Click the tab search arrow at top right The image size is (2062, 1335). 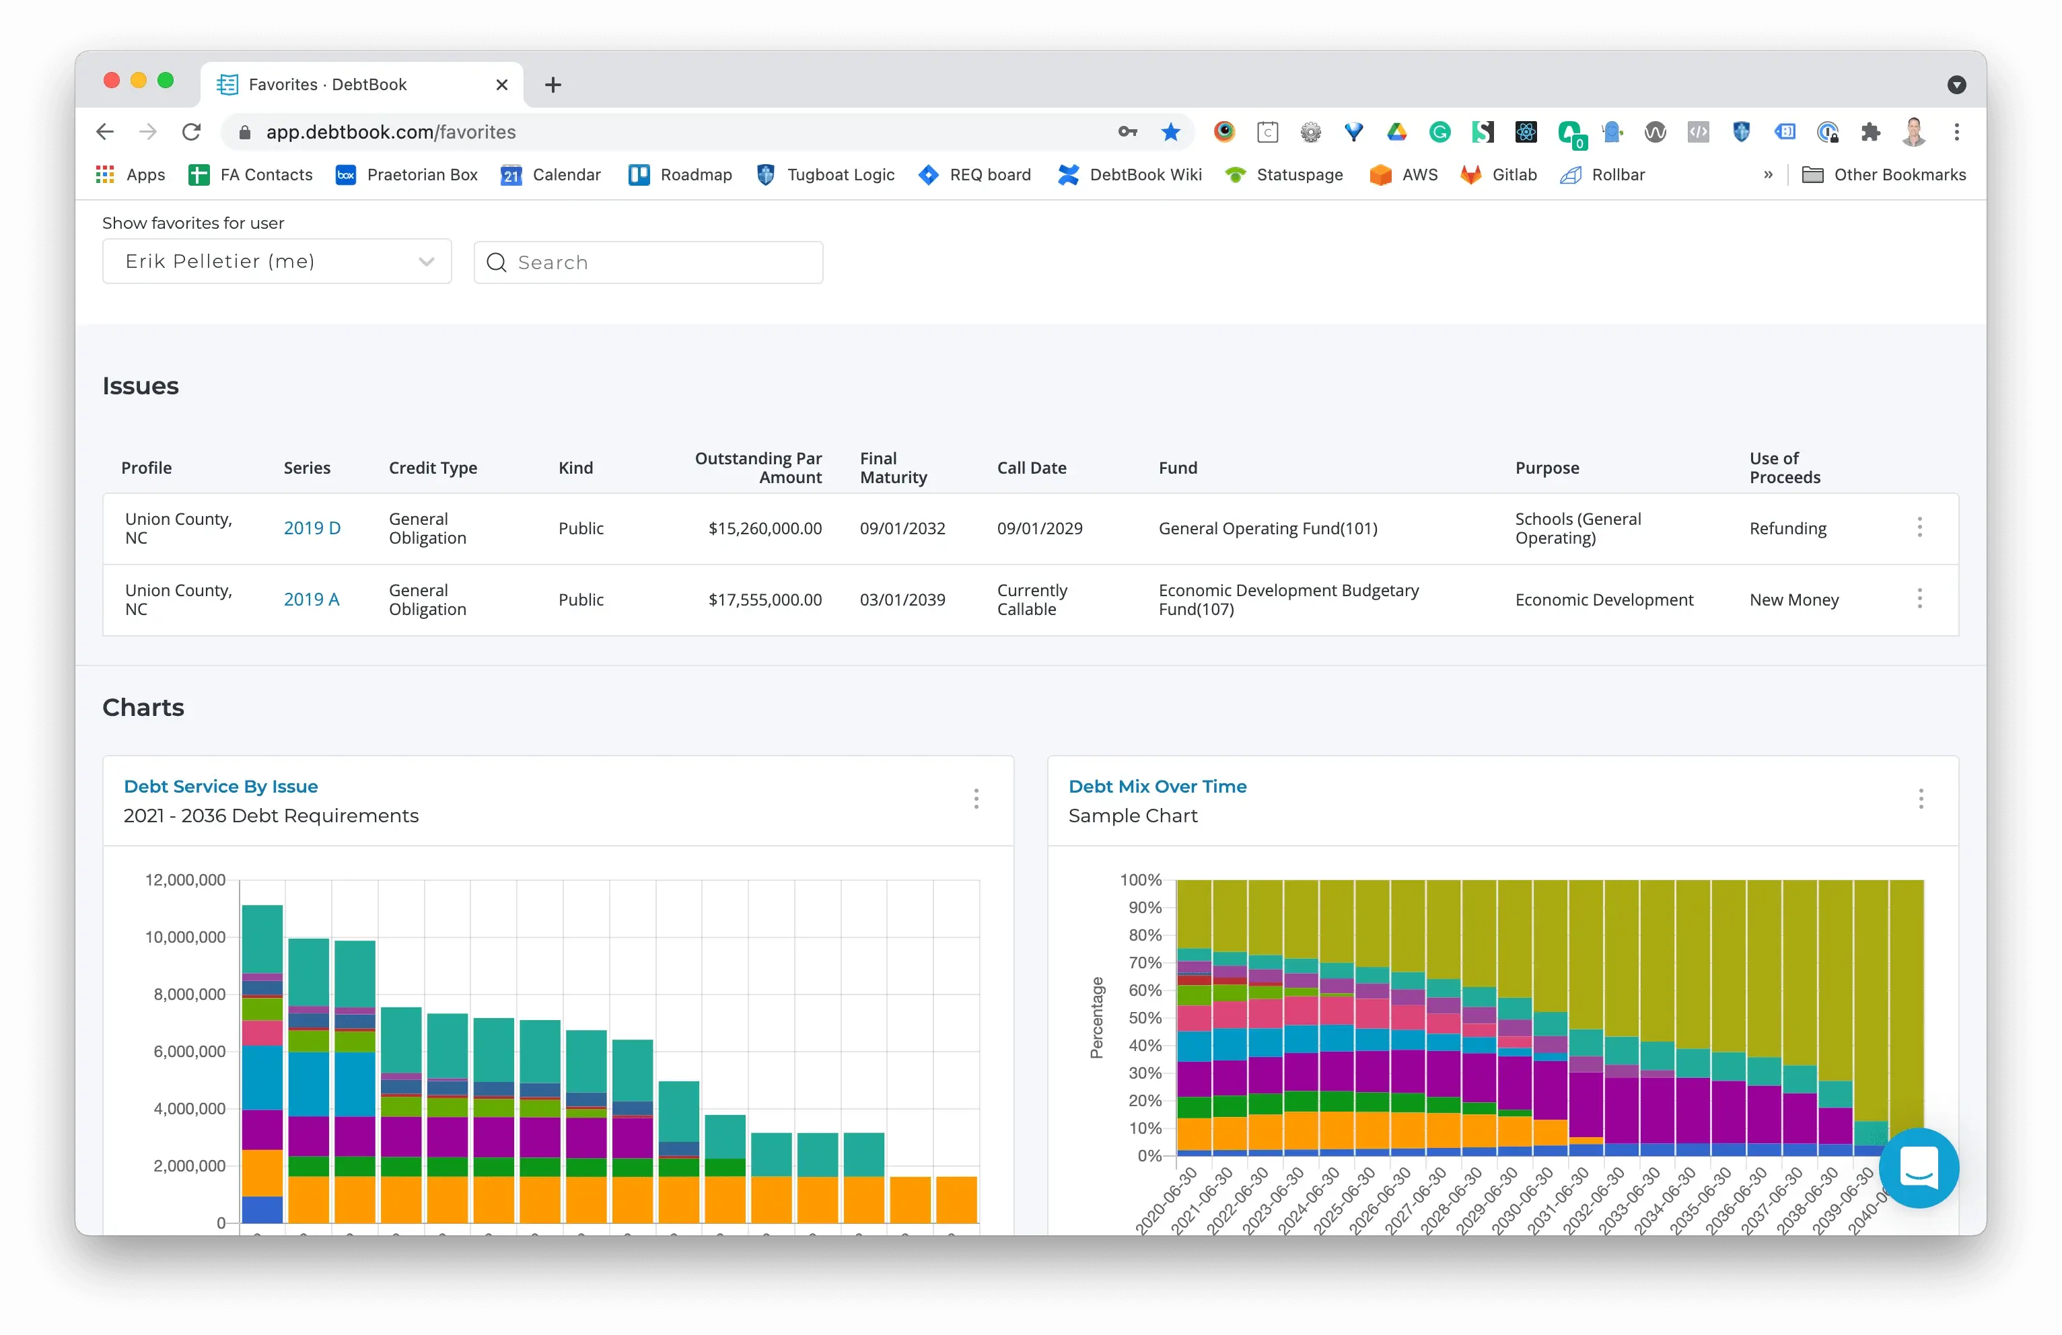pyautogui.click(x=1956, y=84)
